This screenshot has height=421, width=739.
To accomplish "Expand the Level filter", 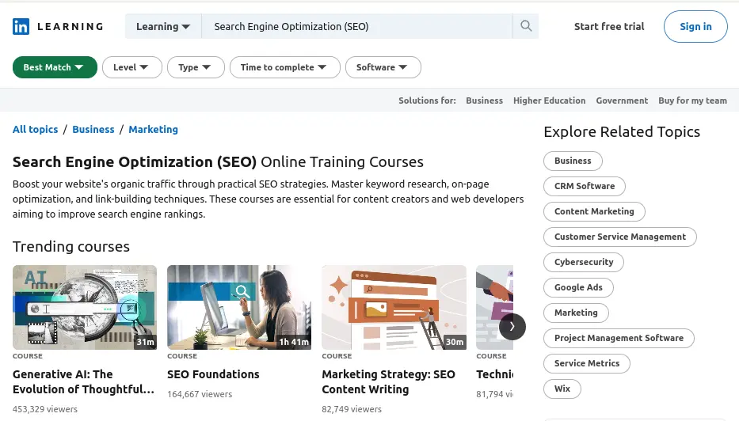I will (132, 67).
